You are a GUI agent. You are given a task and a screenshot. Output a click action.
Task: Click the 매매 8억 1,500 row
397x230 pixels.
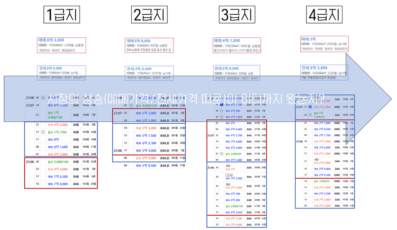click(61, 105)
